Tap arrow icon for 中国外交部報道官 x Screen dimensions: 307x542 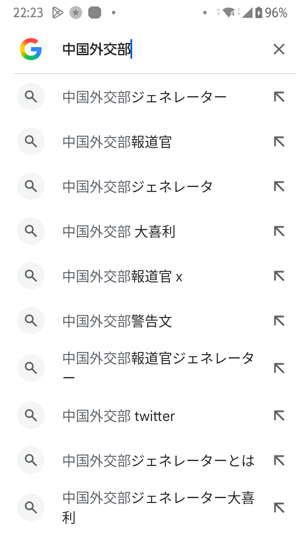click(x=279, y=277)
